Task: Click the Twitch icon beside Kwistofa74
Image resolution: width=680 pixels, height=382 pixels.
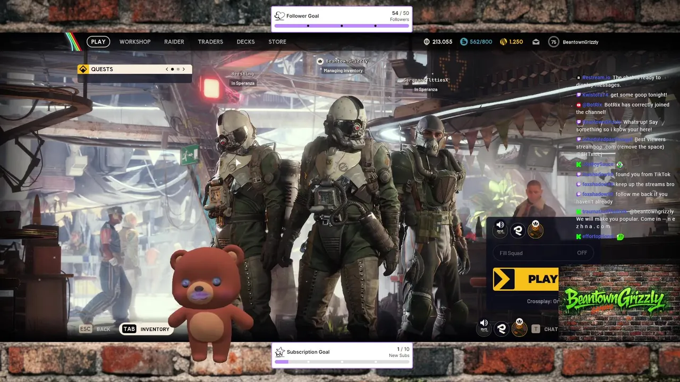Action: tap(579, 95)
